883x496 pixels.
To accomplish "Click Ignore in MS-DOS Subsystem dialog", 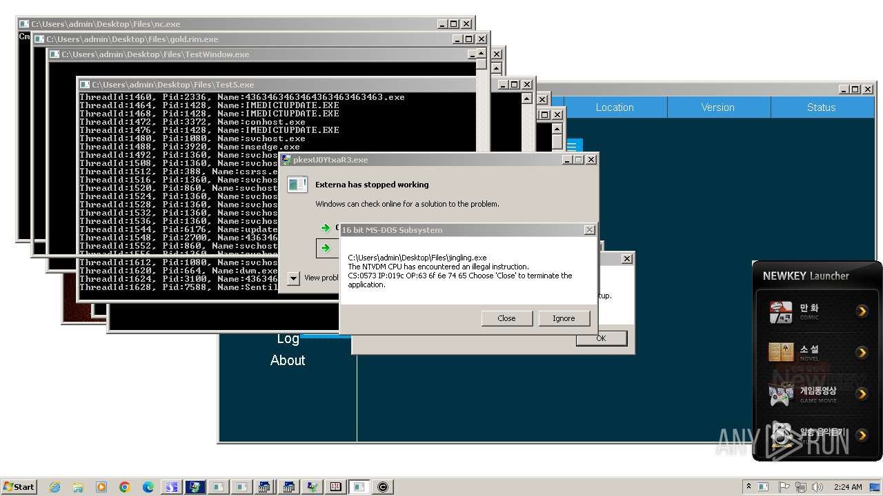I will pyautogui.click(x=564, y=318).
